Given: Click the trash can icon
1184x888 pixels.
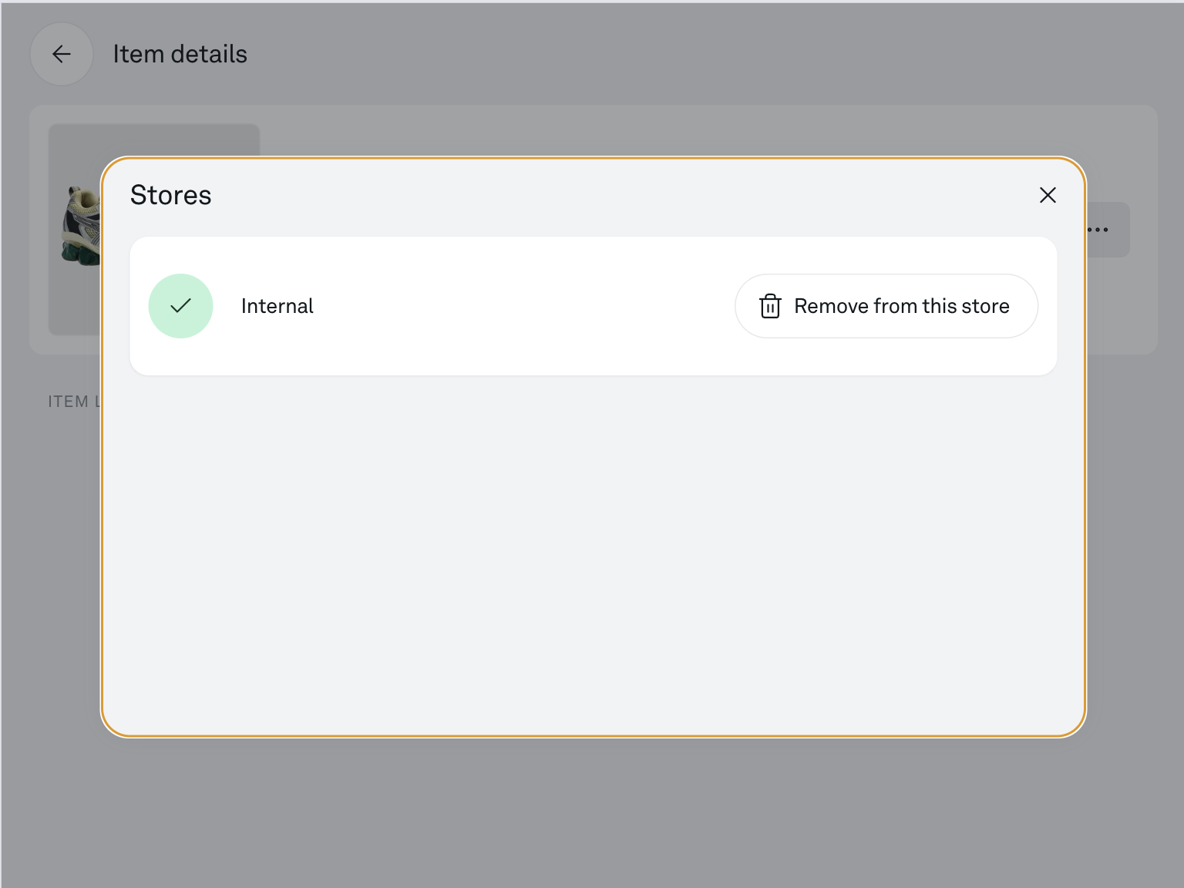Looking at the screenshot, I should 770,306.
